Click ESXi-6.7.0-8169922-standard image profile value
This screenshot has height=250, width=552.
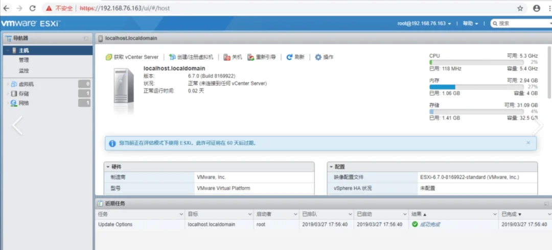click(470, 177)
